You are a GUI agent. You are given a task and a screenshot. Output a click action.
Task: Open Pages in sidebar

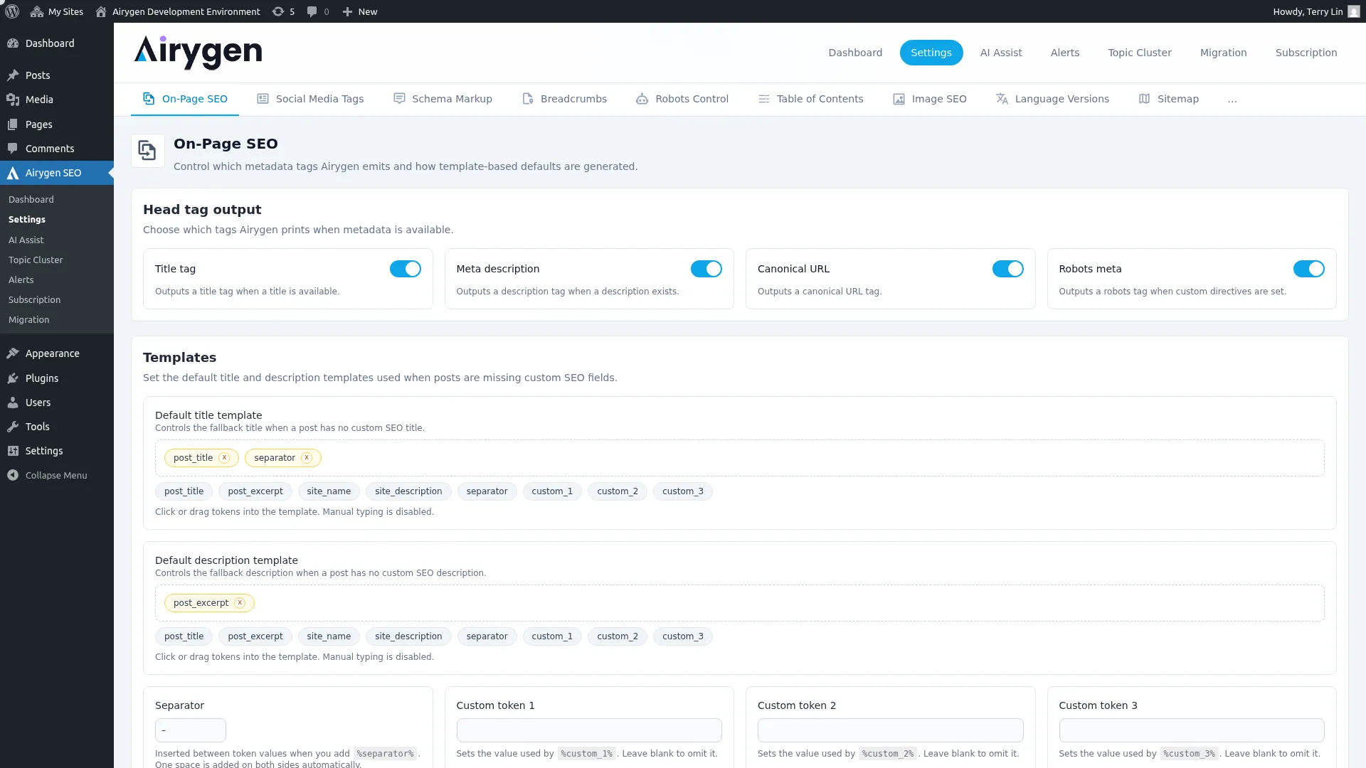click(x=57, y=124)
